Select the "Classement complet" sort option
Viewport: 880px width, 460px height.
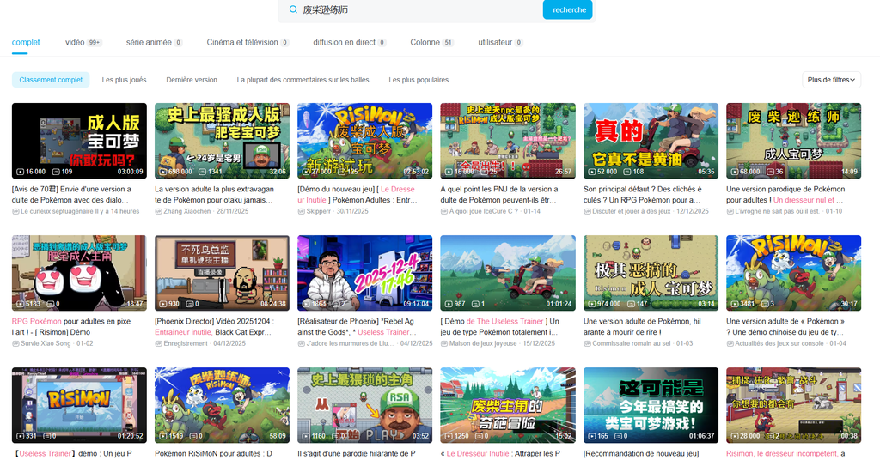click(x=51, y=80)
